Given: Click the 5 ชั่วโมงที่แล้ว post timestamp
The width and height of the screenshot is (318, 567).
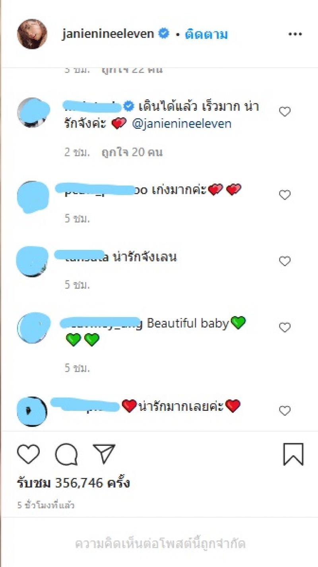Looking at the screenshot, I should pos(46,505).
